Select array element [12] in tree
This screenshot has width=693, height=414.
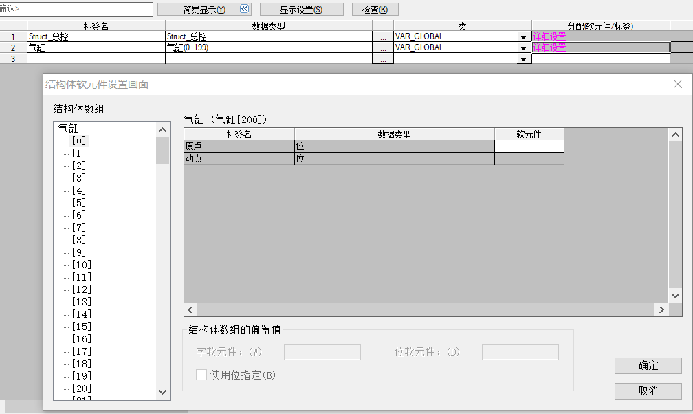tap(81, 290)
